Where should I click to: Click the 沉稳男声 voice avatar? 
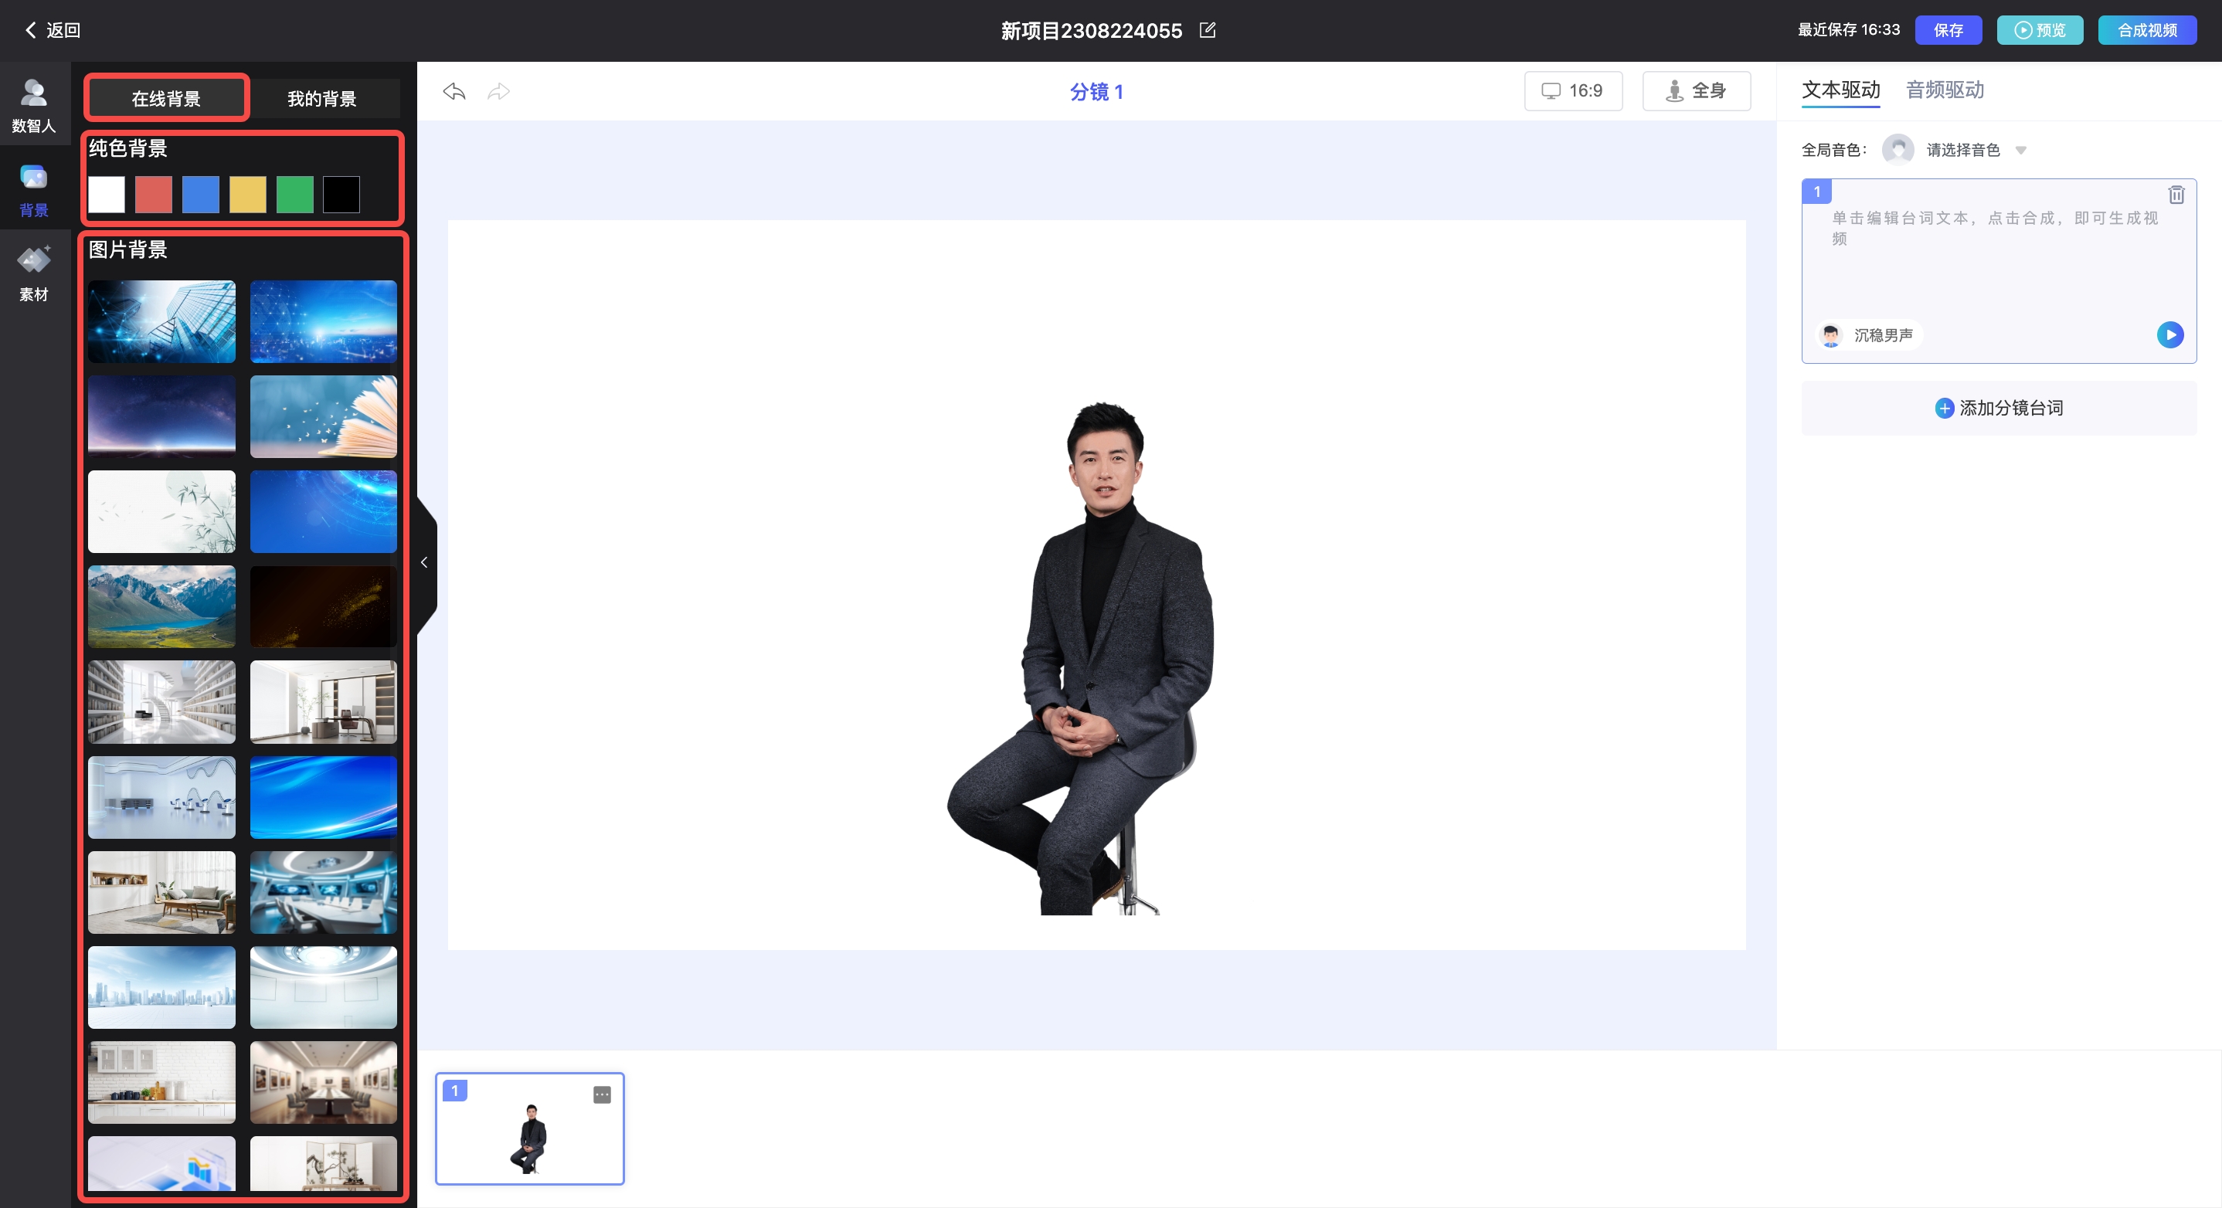pyautogui.click(x=1831, y=334)
